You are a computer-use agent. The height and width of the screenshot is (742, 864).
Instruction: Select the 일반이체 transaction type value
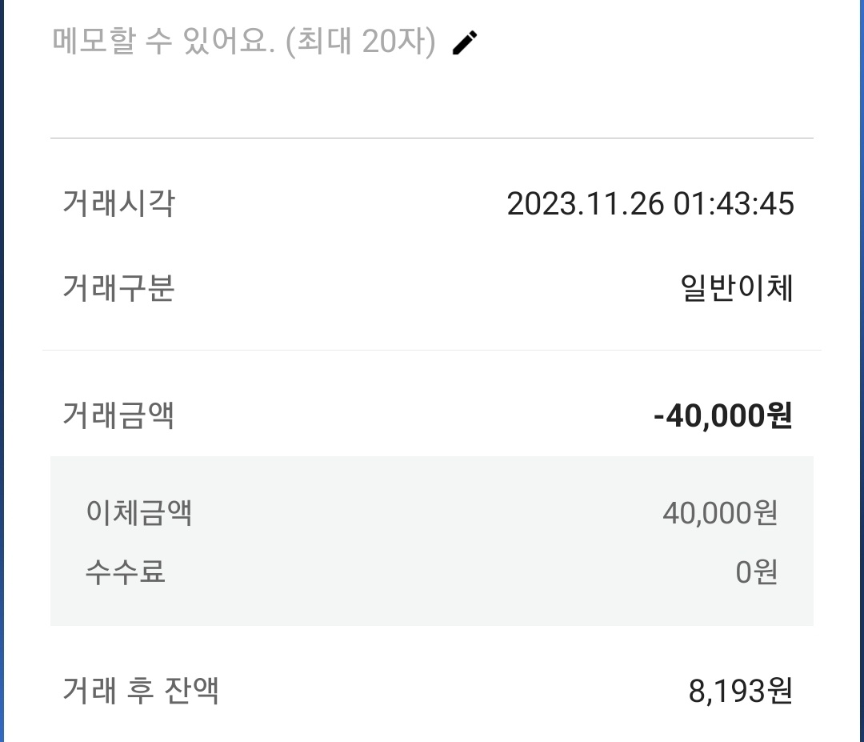738,288
